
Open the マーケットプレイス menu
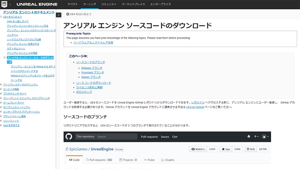click(x=133, y=4)
